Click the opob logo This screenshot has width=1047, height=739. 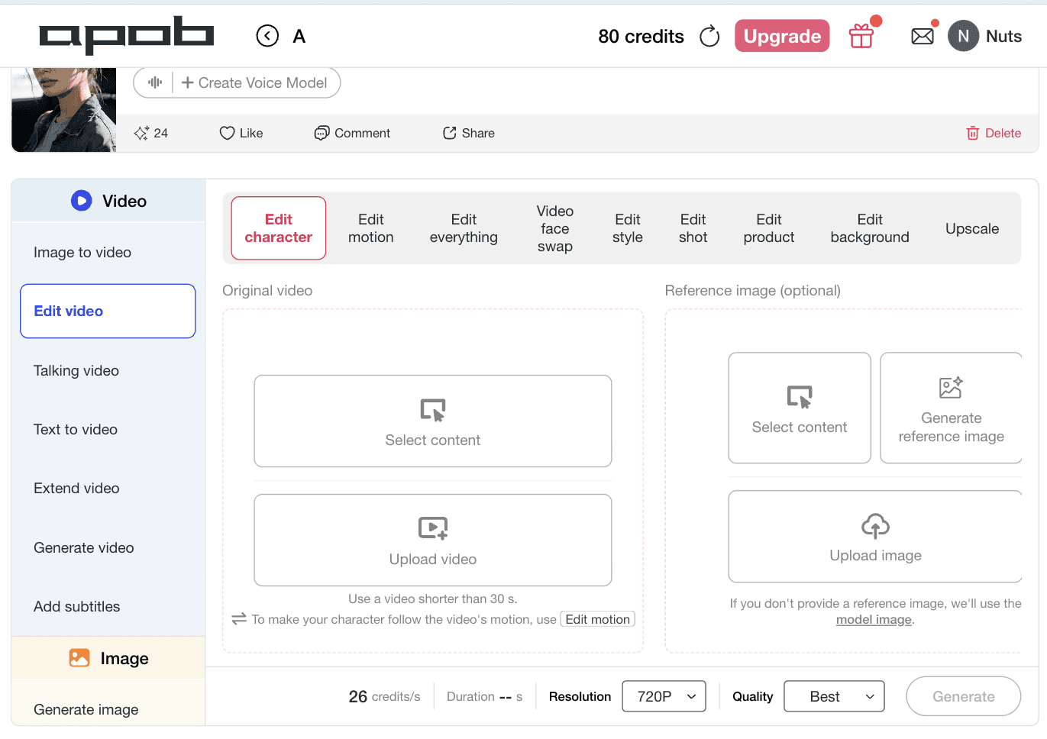click(126, 35)
